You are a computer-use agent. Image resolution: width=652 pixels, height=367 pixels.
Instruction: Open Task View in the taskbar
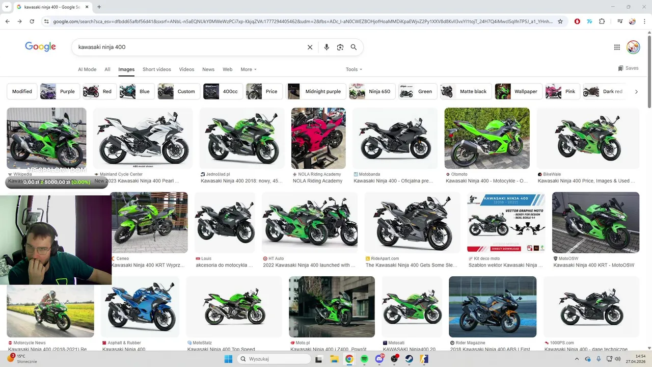pos(319,359)
